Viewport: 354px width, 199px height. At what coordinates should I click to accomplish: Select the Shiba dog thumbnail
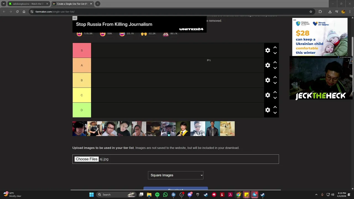(227, 129)
